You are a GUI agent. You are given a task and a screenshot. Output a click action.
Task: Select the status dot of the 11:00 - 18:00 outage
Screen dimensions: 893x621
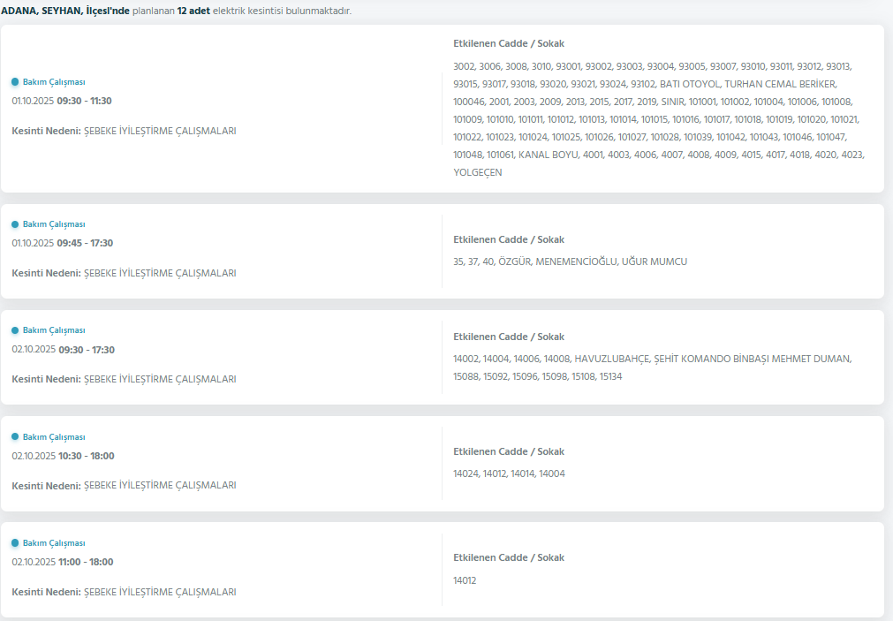15,543
